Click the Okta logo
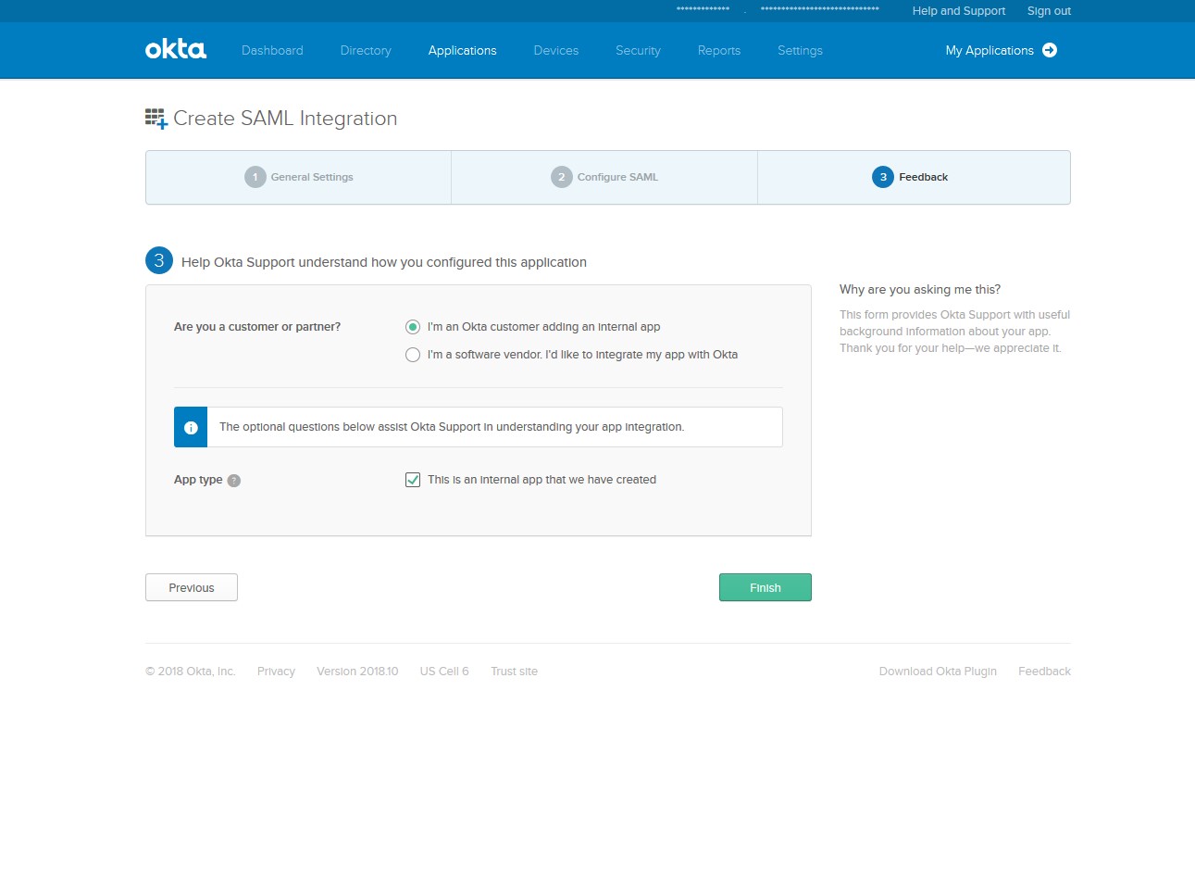The height and width of the screenshot is (879, 1195). pyautogui.click(x=175, y=50)
